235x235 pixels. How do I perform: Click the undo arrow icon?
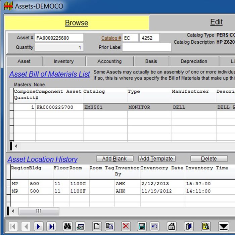click(x=154, y=226)
